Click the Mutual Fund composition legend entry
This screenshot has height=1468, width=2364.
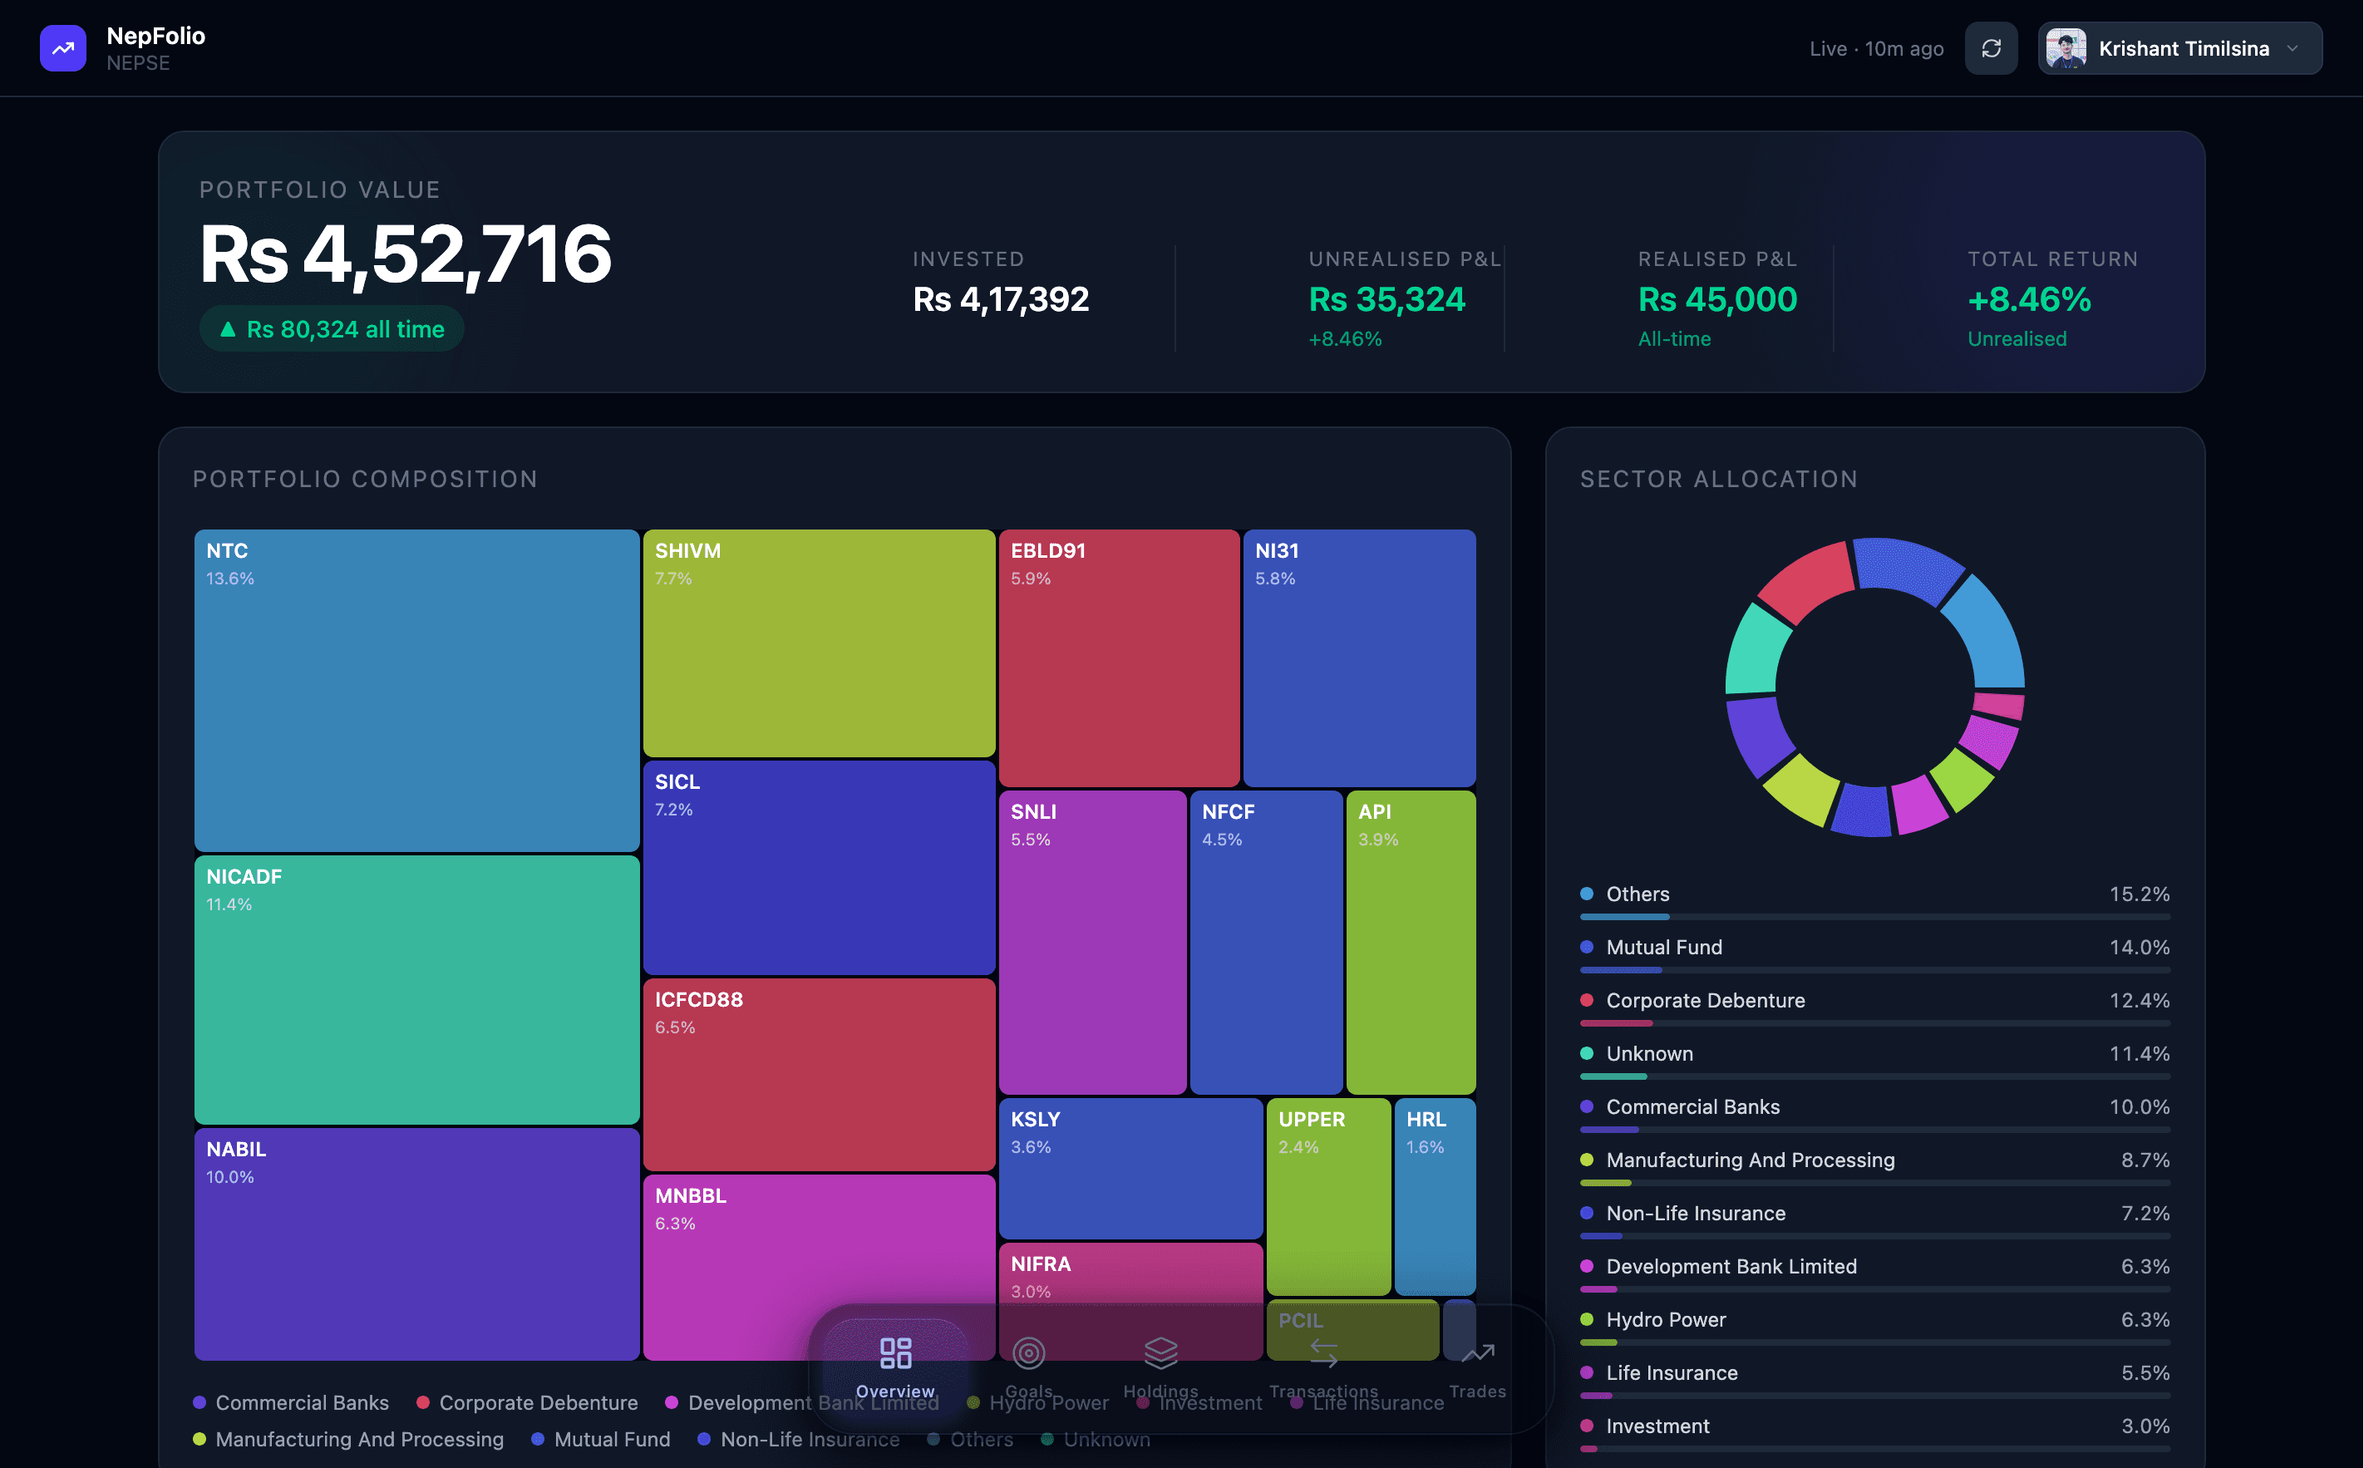tap(601, 1439)
